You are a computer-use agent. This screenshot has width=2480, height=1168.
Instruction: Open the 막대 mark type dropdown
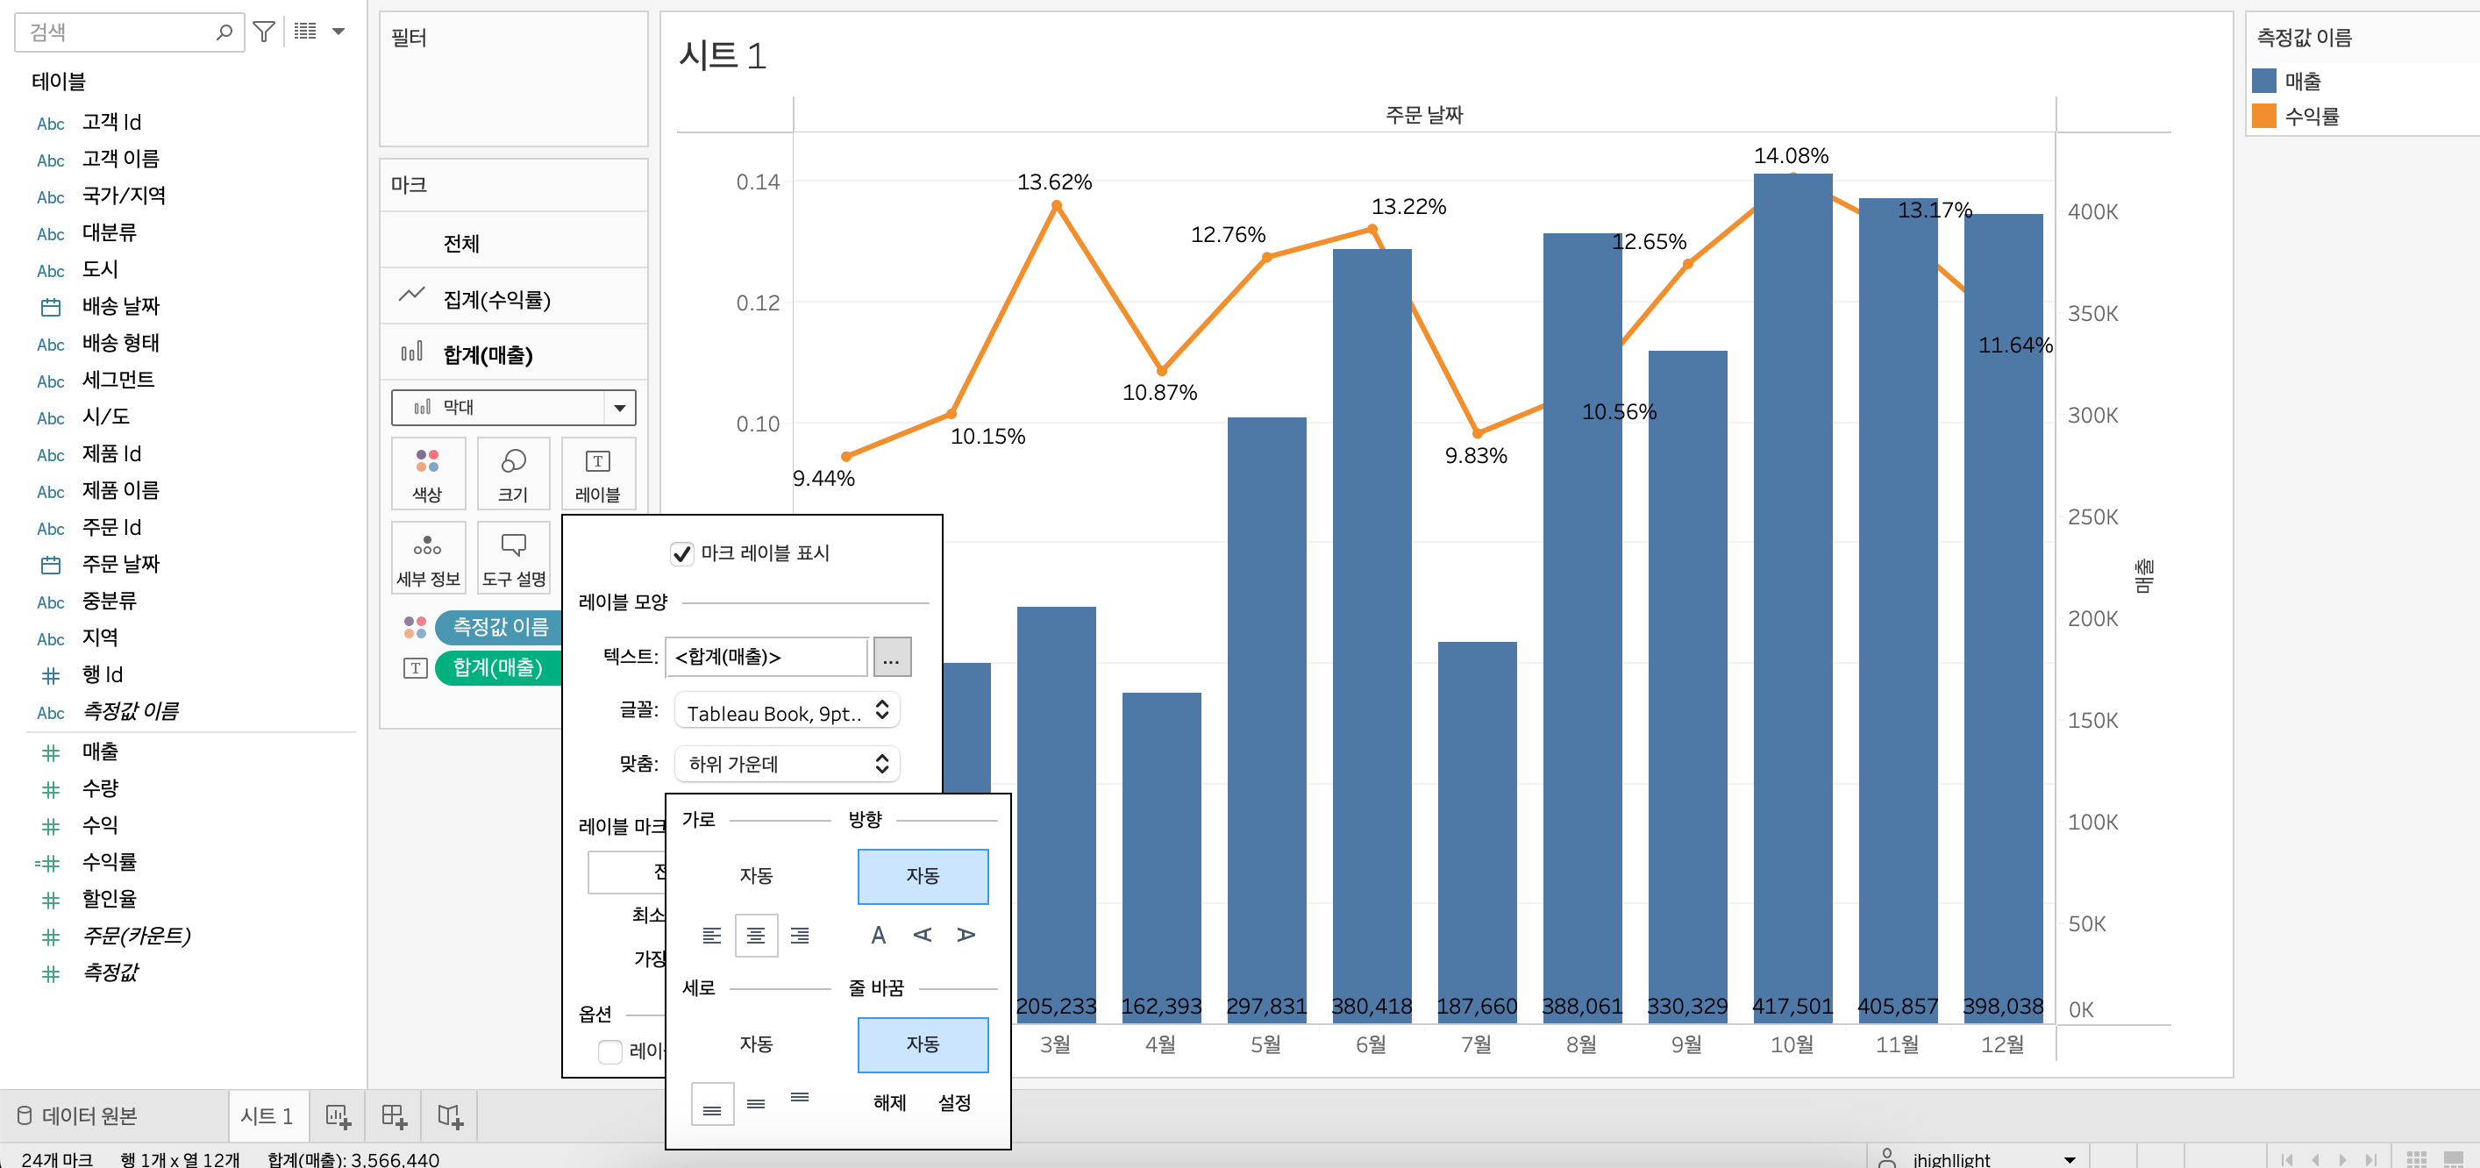pyautogui.click(x=512, y=407)
